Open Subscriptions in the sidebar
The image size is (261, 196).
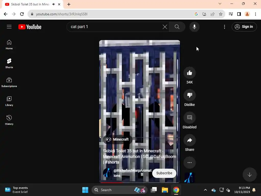(x=9, y=82)
